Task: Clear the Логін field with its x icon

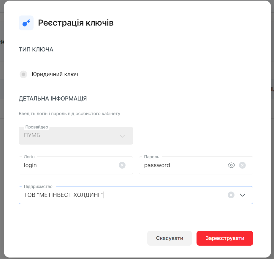Action: click(122, 165)
